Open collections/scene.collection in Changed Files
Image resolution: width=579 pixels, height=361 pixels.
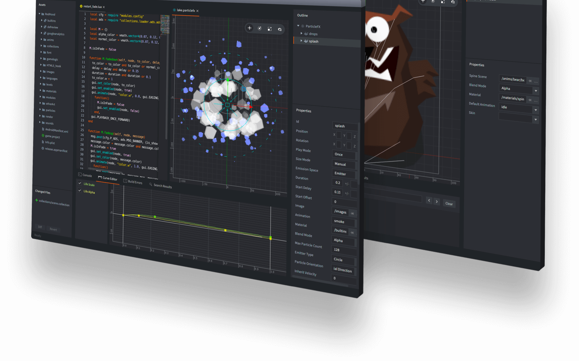pos(54,203)
